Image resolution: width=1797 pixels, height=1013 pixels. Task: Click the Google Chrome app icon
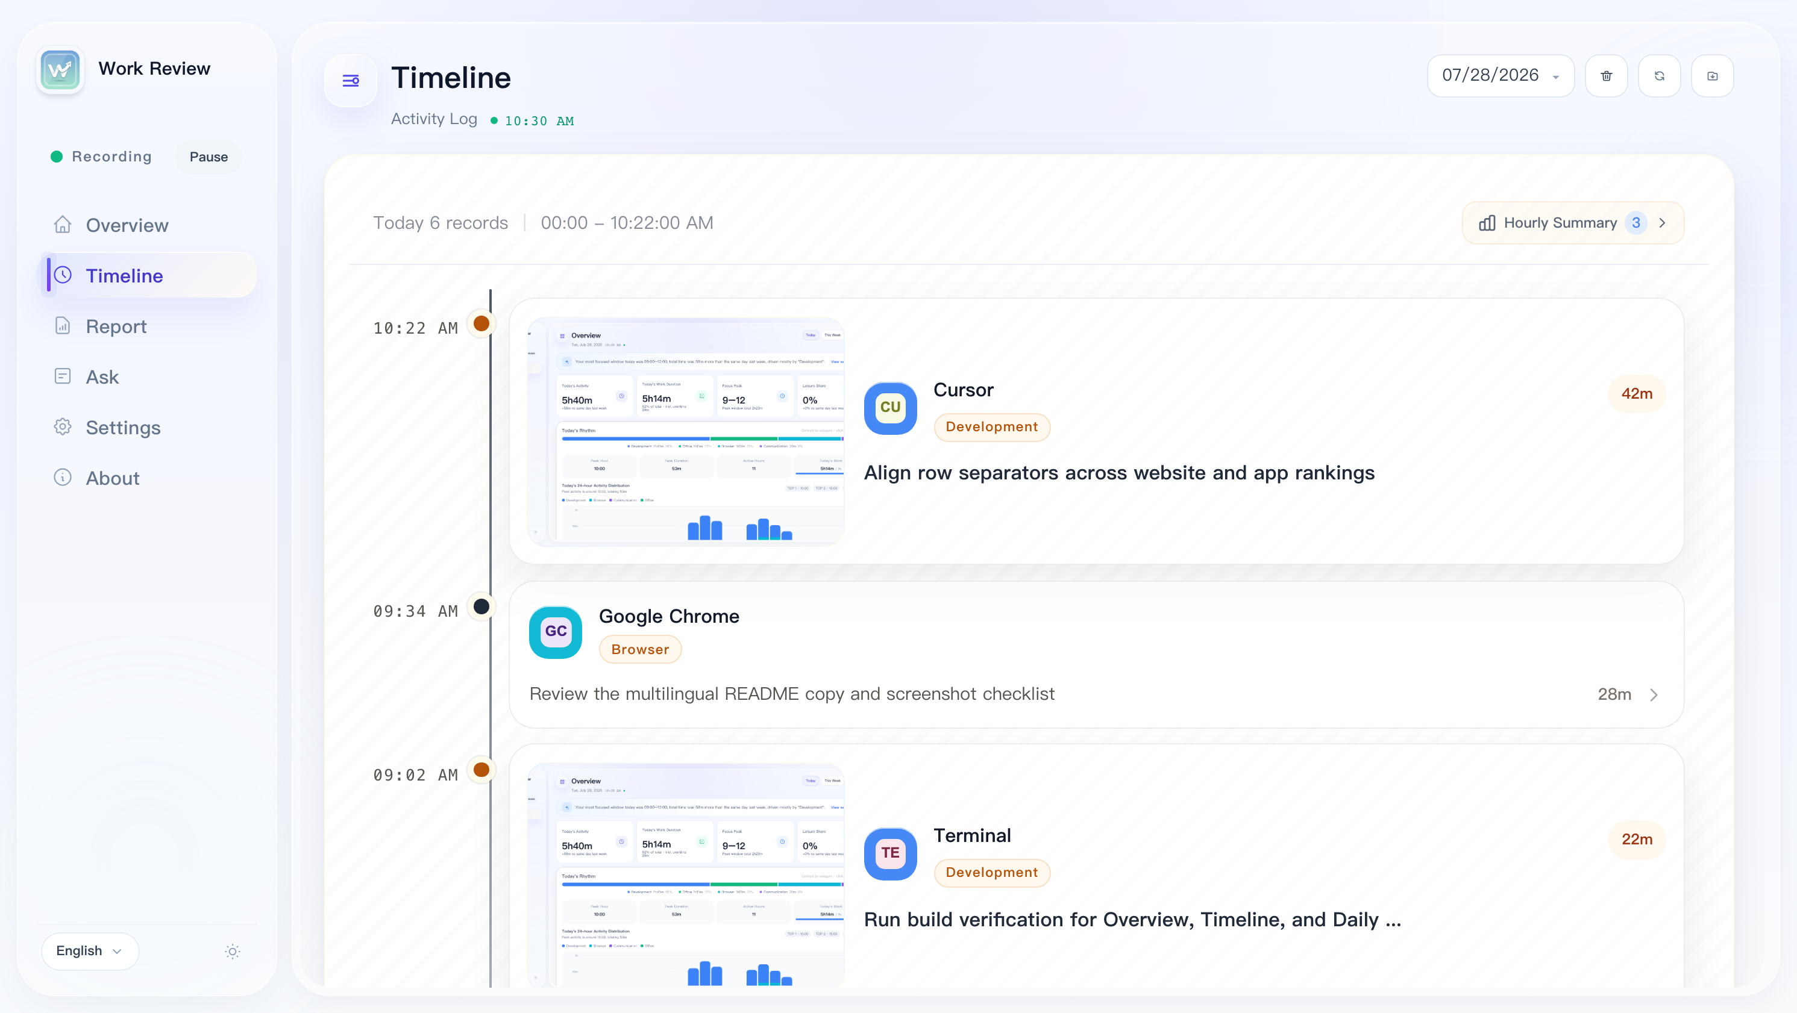(x=555, y=632)
